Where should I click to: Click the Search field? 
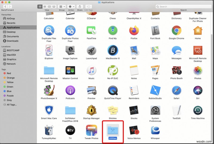(x=184, y=6)
